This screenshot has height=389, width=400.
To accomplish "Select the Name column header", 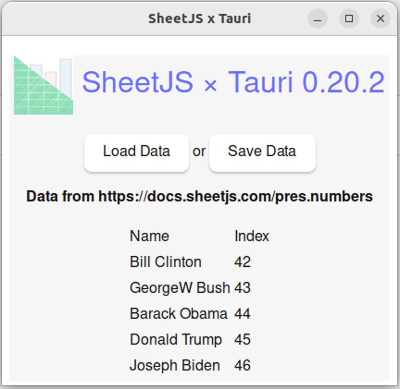I will click(149, 236).
